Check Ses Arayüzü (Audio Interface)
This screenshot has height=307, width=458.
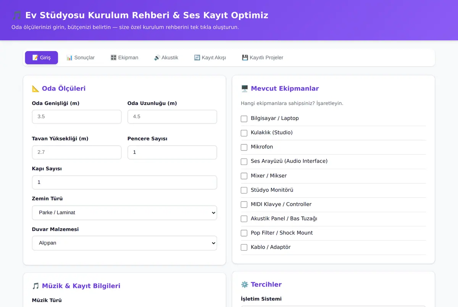pyautogui.click(x=244, y=161)
